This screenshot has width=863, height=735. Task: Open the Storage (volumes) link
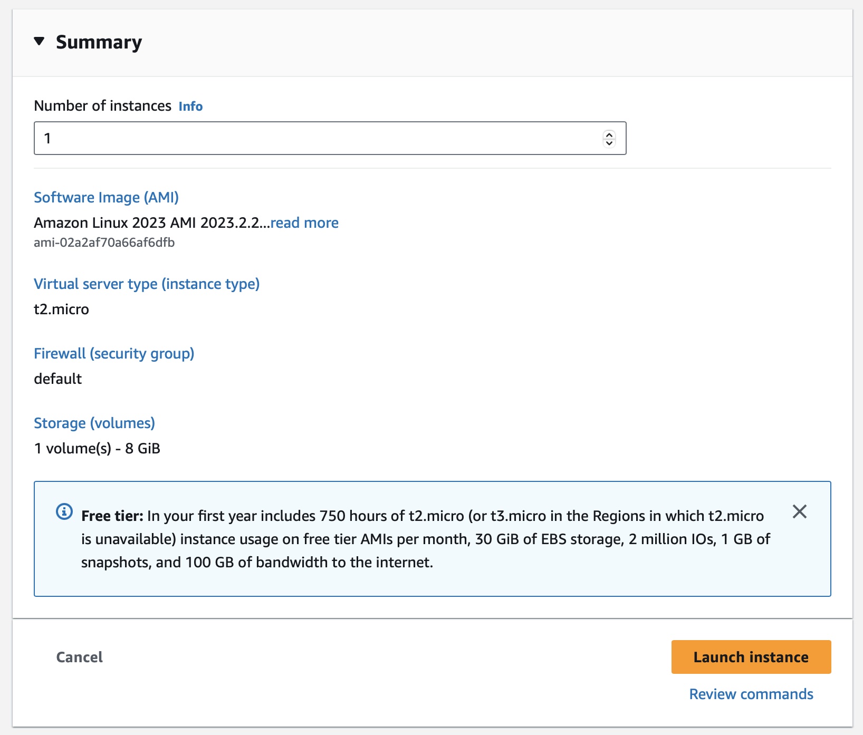click(94, 423)
